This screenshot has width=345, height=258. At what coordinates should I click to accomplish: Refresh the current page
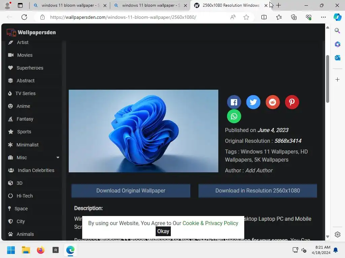tap(24, 17)
